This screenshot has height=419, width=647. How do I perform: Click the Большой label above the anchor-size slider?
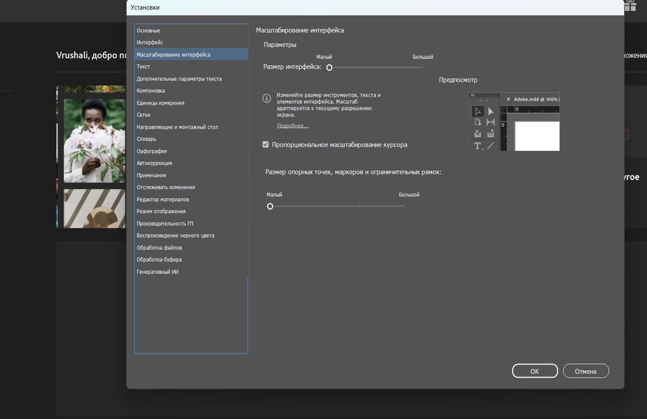tap(409, 195)
